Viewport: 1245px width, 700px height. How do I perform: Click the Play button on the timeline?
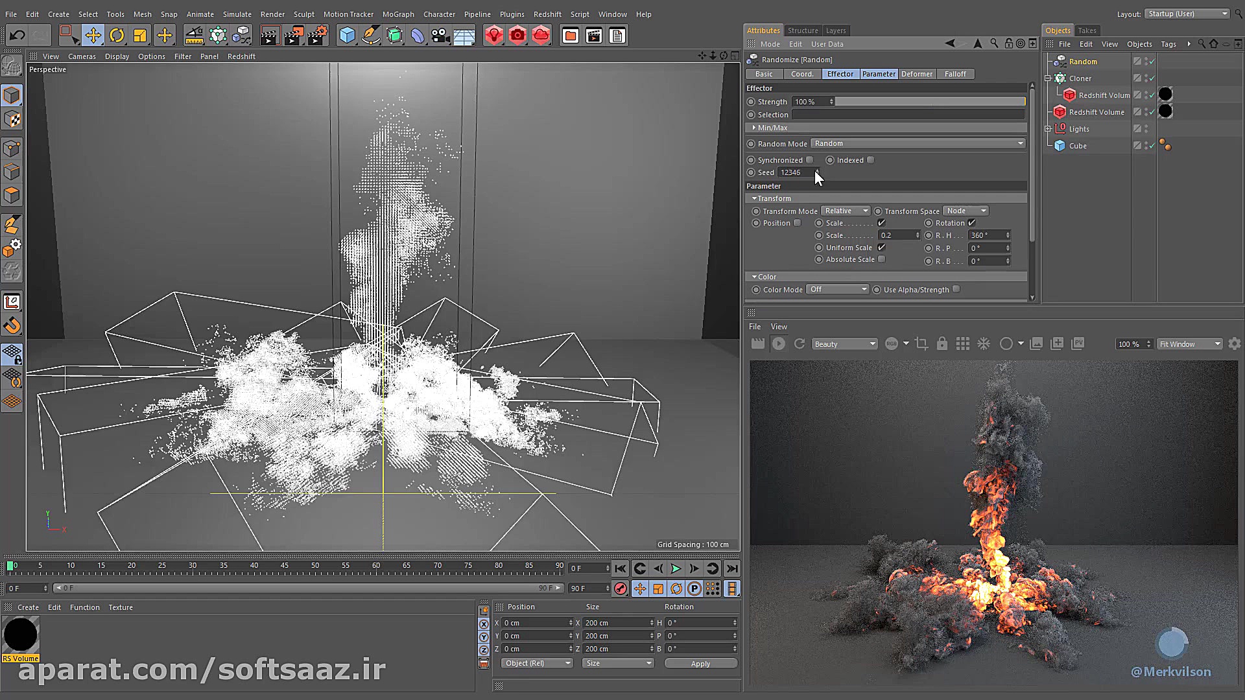click(x=676, y=568)
